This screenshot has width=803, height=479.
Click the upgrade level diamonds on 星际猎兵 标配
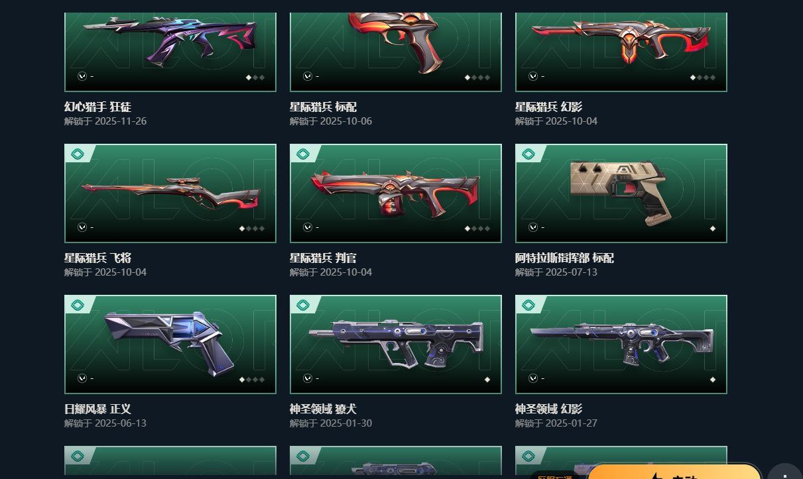(x=477, y=78)
